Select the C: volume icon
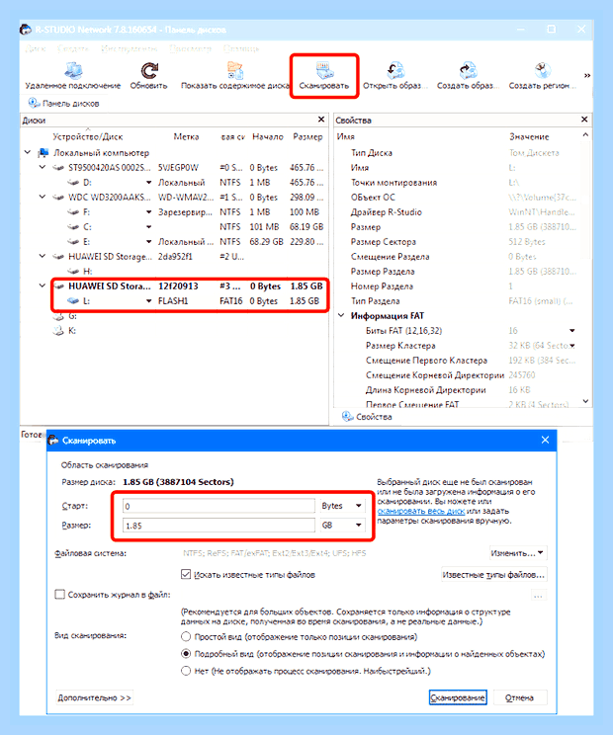Screen dimensions: 613x735 pos(73,227)
